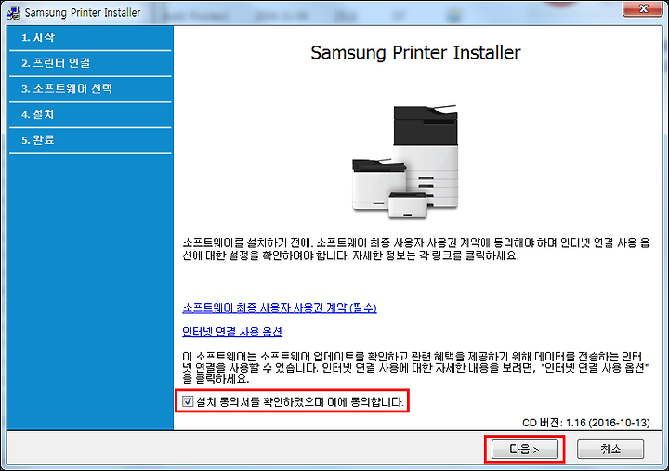Click the printers product image
Viewport: 669px width, 471px height.
click(405, 162)
